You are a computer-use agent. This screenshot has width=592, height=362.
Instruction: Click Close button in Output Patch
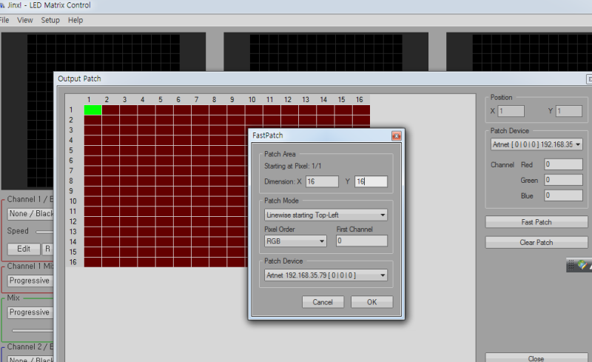536,358
